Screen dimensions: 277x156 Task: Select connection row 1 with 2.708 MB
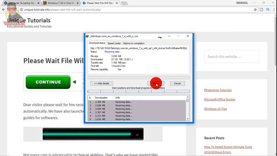[137, 102]
